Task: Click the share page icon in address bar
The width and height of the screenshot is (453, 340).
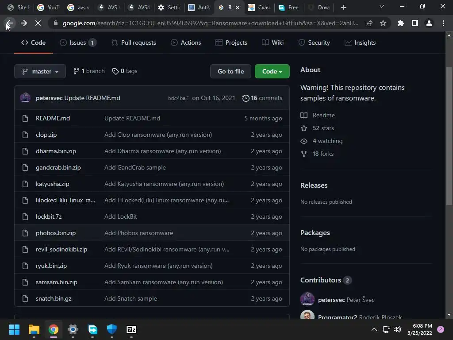Action: 369,23
